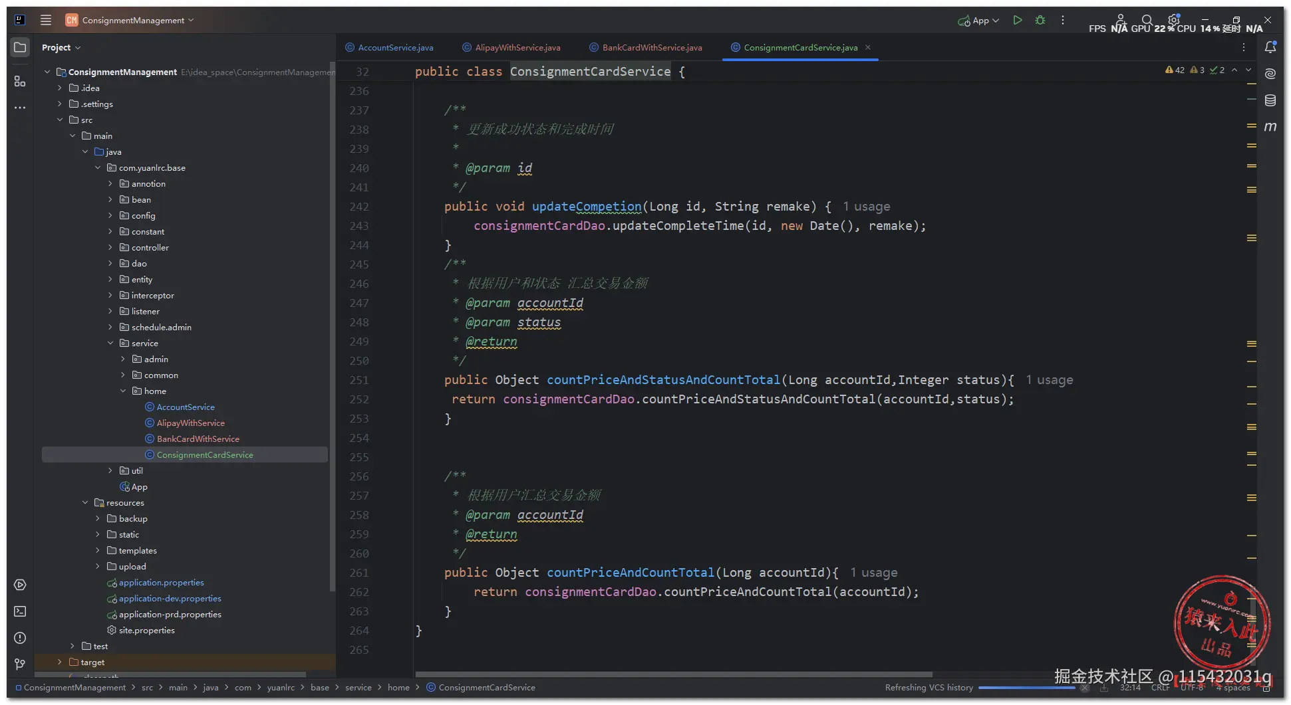Select AccountService in the project tree
The height and width of the screenshot is (705, 1291).
point(186,407)
